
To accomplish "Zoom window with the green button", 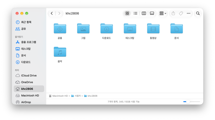I will (27, 13).
